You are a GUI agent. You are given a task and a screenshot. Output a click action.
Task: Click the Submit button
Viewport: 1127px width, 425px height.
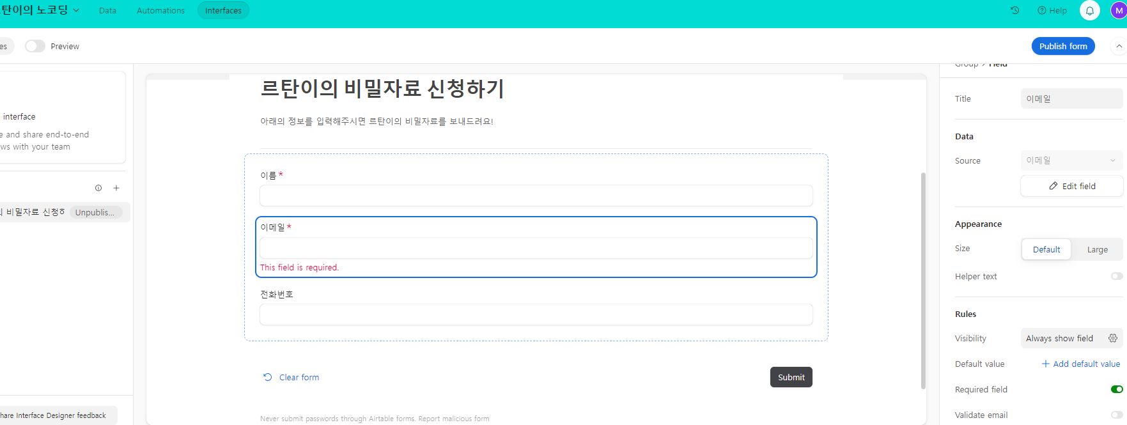(x=791, y=377)
